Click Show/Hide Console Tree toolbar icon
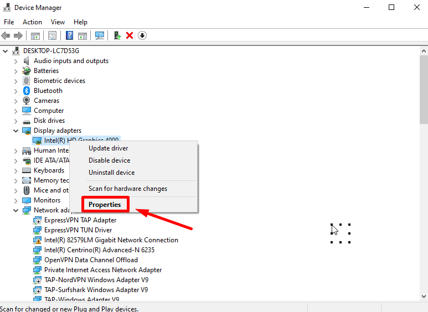Viewport: 428px width, 312px height. [x=35, y=36]
